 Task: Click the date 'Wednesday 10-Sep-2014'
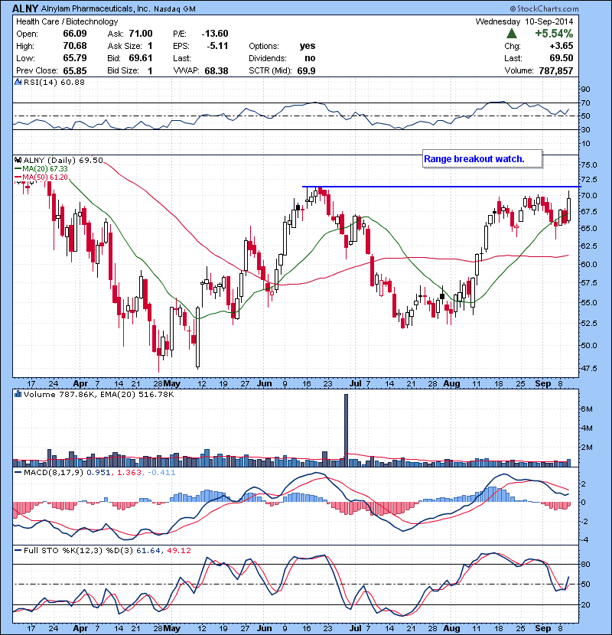(x=524, y=21)
